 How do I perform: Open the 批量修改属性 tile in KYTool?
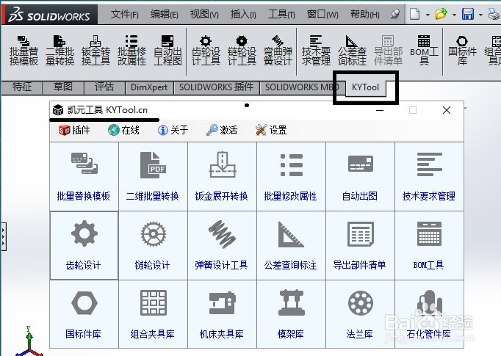[291, 177]
